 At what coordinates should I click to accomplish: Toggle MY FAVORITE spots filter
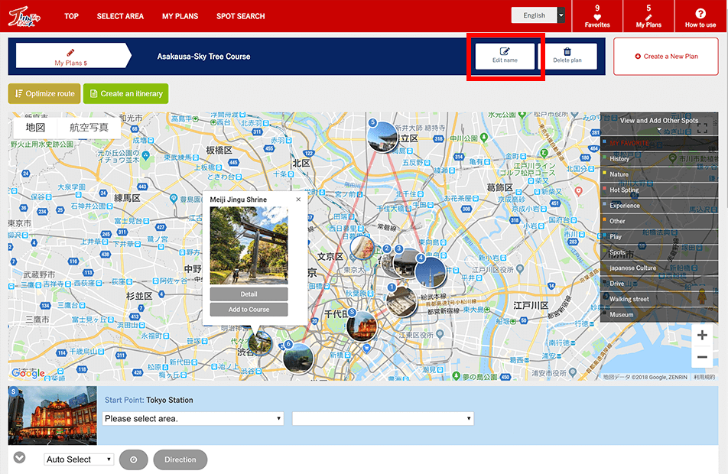(659, 143)
